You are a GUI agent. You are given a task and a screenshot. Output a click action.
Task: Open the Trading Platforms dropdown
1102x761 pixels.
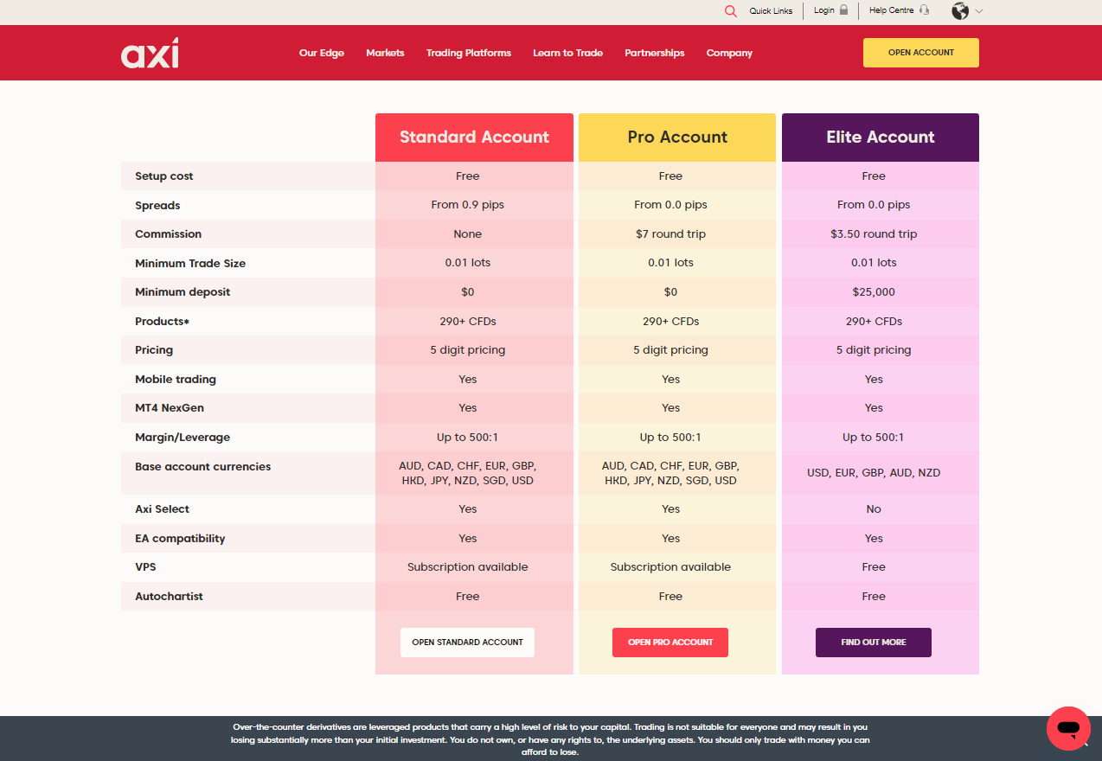468,53
